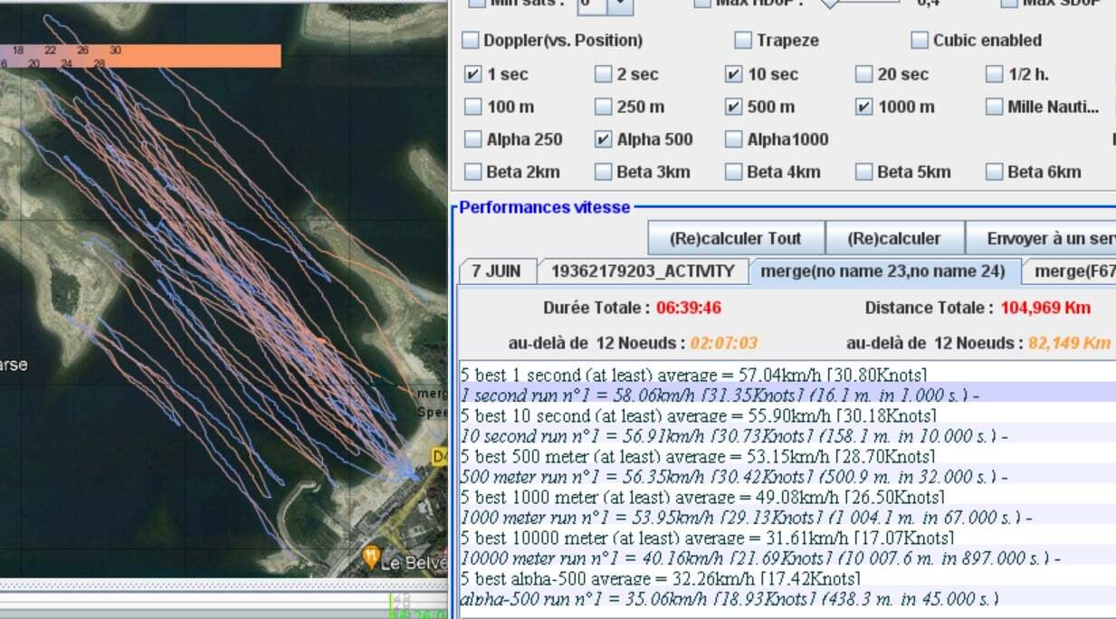Image resolution: width=1116 pixels, height=619 pixels.
Task: Enable the Trapeze checkbox
Action: tap(743, 40)
